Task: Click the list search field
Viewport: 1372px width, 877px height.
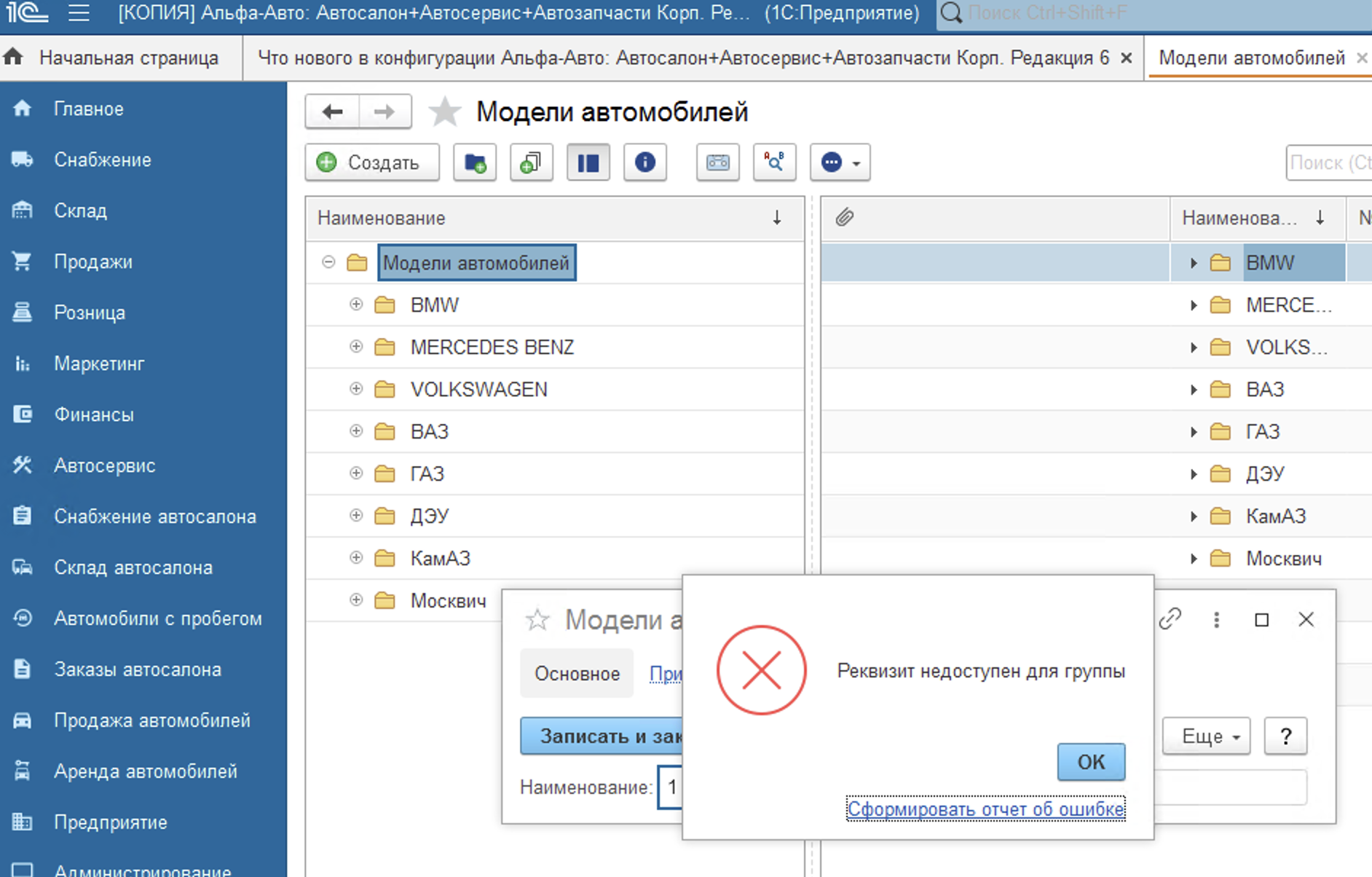Action: pyautogui.click(x=1330, y=162)
